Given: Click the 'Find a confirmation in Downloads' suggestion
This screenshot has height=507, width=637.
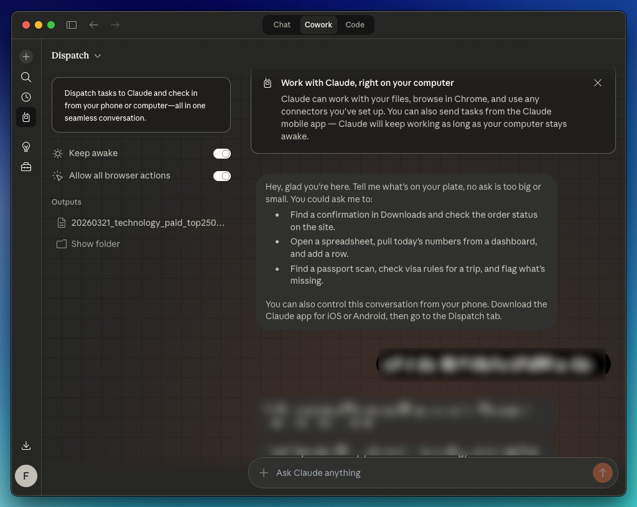Looking at the screenshot, I should tap(414, 221).
